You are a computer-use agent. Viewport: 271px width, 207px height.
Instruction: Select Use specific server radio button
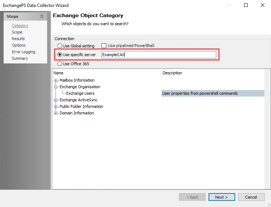(x=60, y=55)
